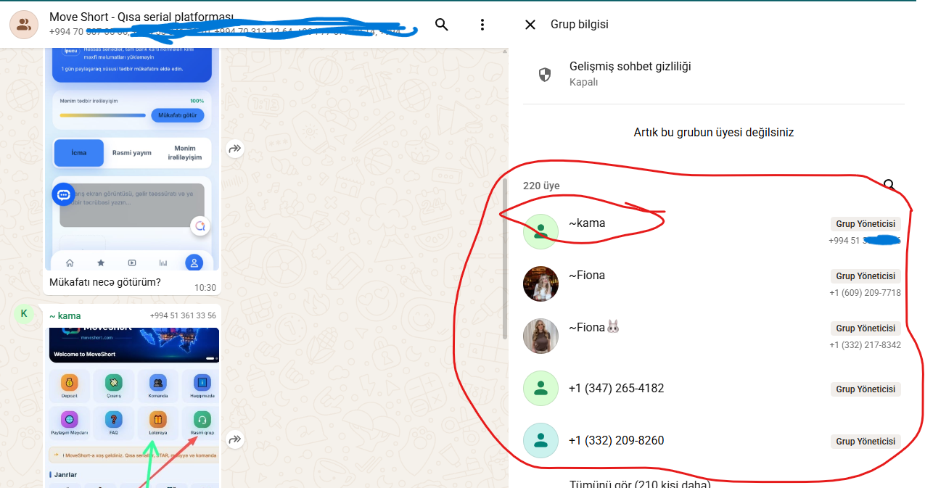Forward the MoveShort screenshot message from kama
Viewport: 925px width, 488px height.
point(234,439)
